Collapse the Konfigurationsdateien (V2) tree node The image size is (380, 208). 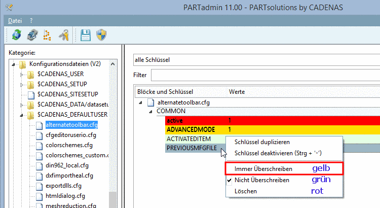[x=14, y=64]
